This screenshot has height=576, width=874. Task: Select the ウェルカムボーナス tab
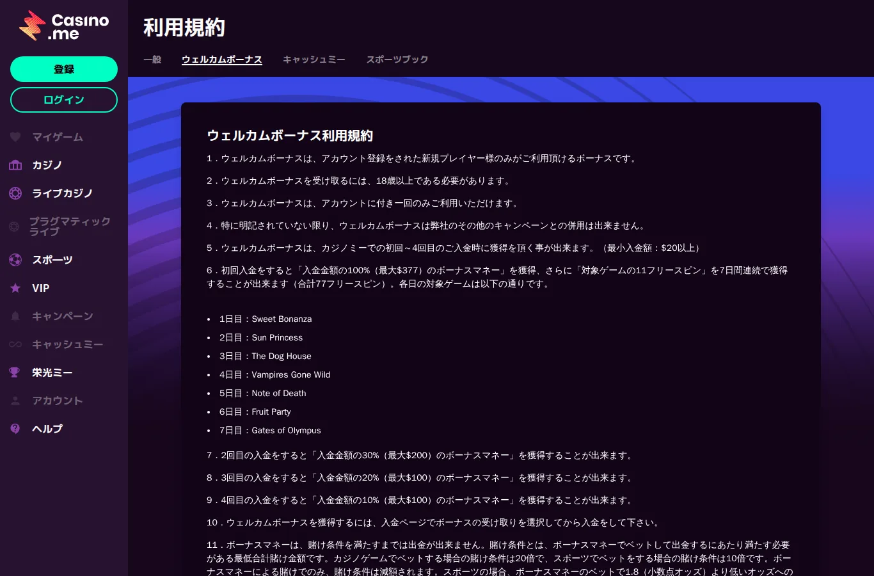222,60
